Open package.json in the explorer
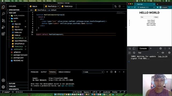The height and width of the screenshot is (96, 172). tap(19, 58)
